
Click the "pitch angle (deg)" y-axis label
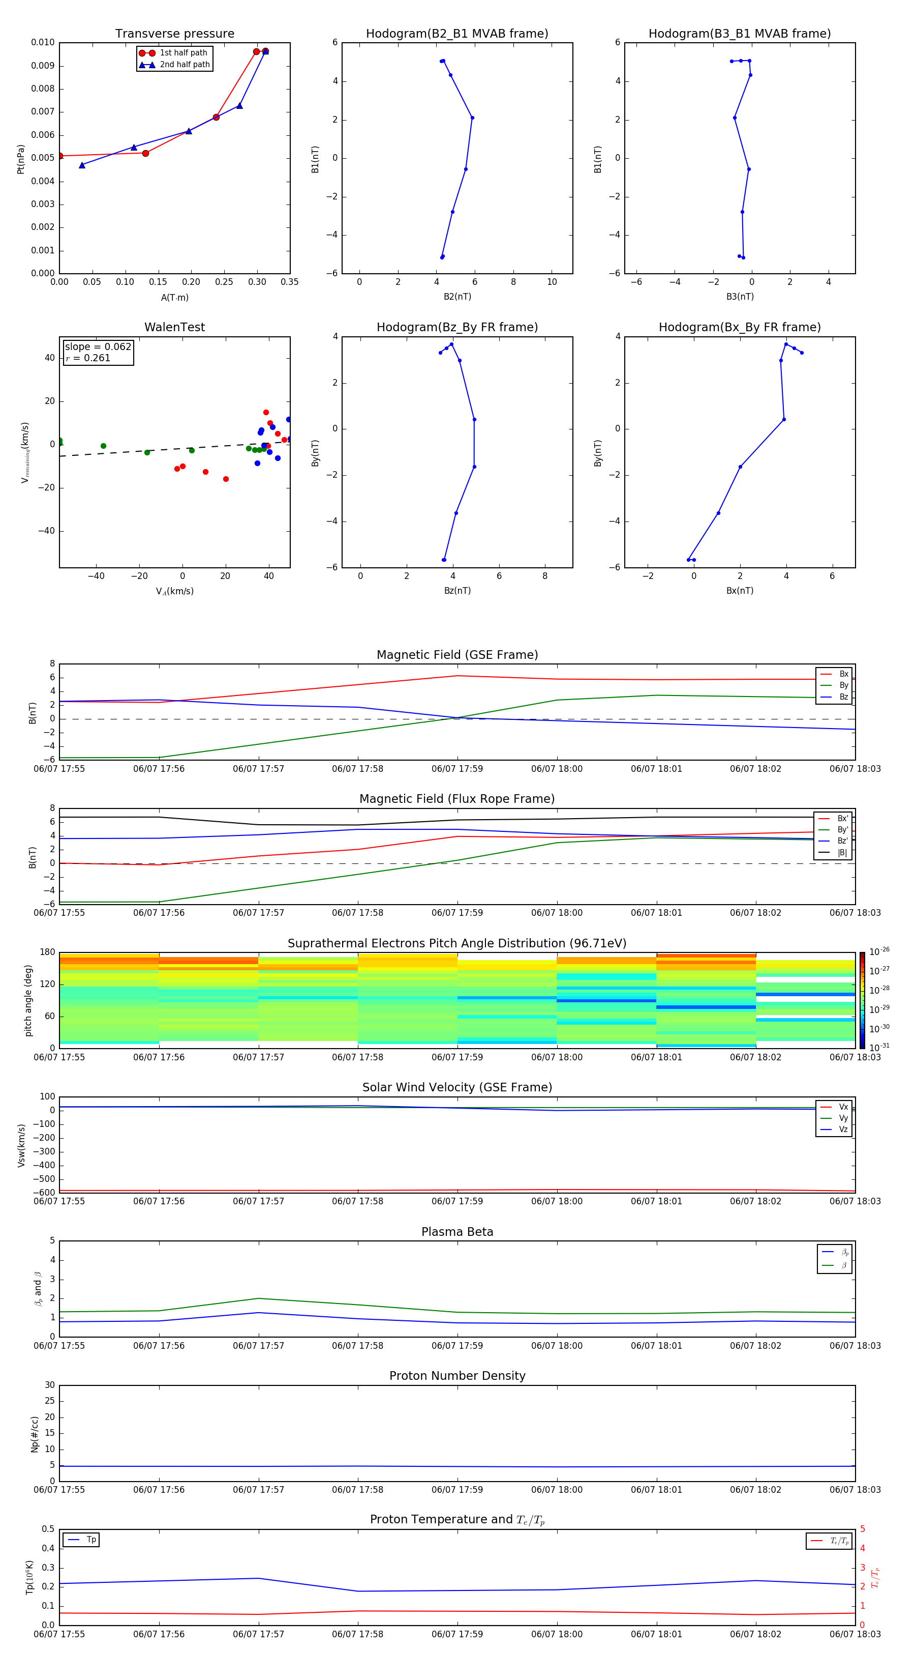pos(28,1000)
